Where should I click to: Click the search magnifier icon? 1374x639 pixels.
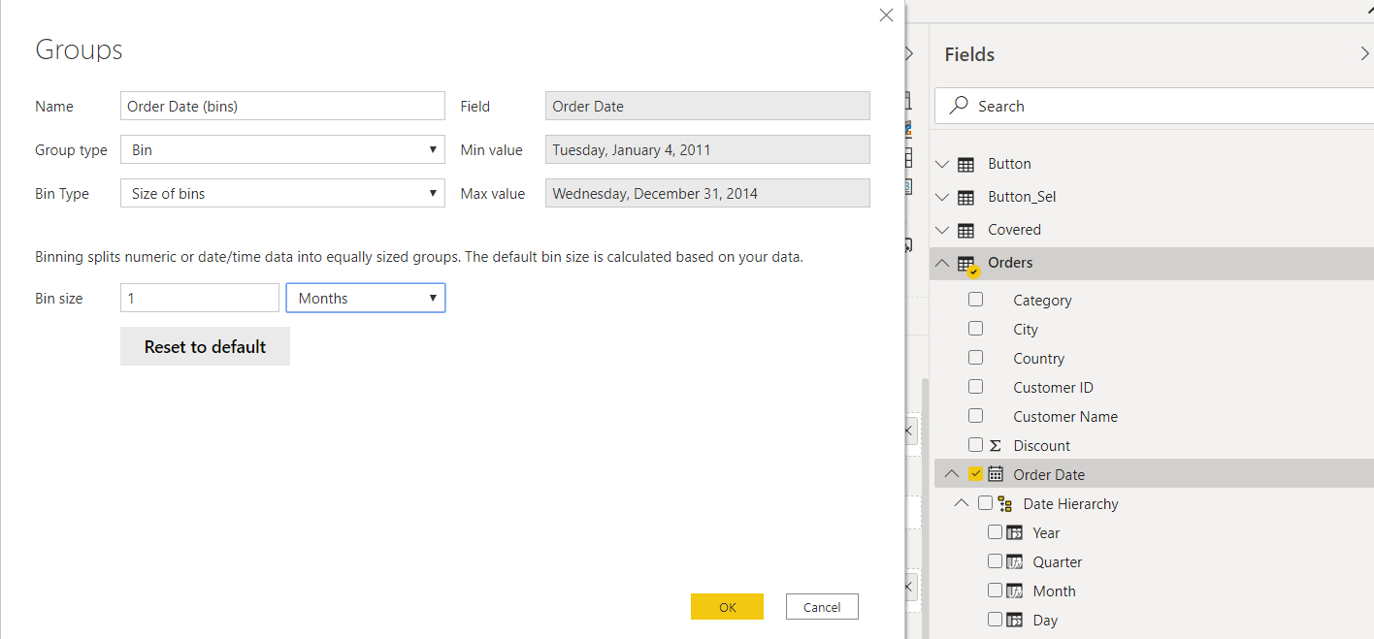(x=959, y=106)
